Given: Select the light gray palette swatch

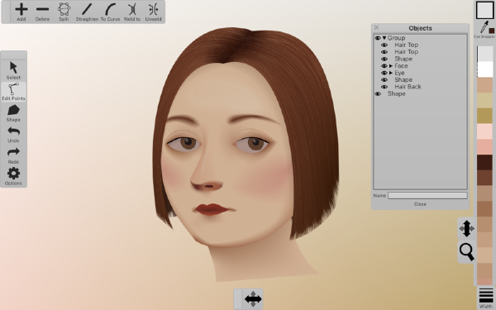Looking at the screenshot, I should (x=485, y=54).
